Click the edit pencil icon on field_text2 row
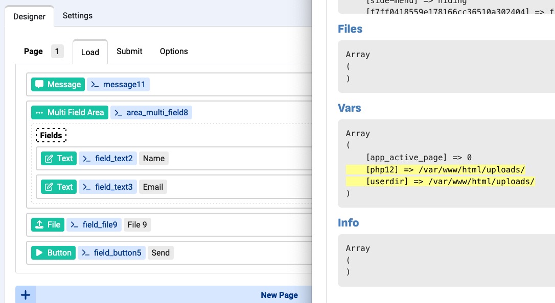Screen dimensions: 555x303 pos(49,159)
